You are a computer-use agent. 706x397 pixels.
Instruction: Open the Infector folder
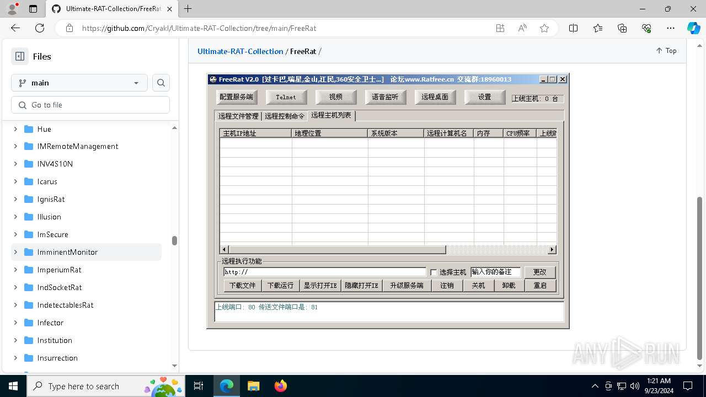[50, 323]
